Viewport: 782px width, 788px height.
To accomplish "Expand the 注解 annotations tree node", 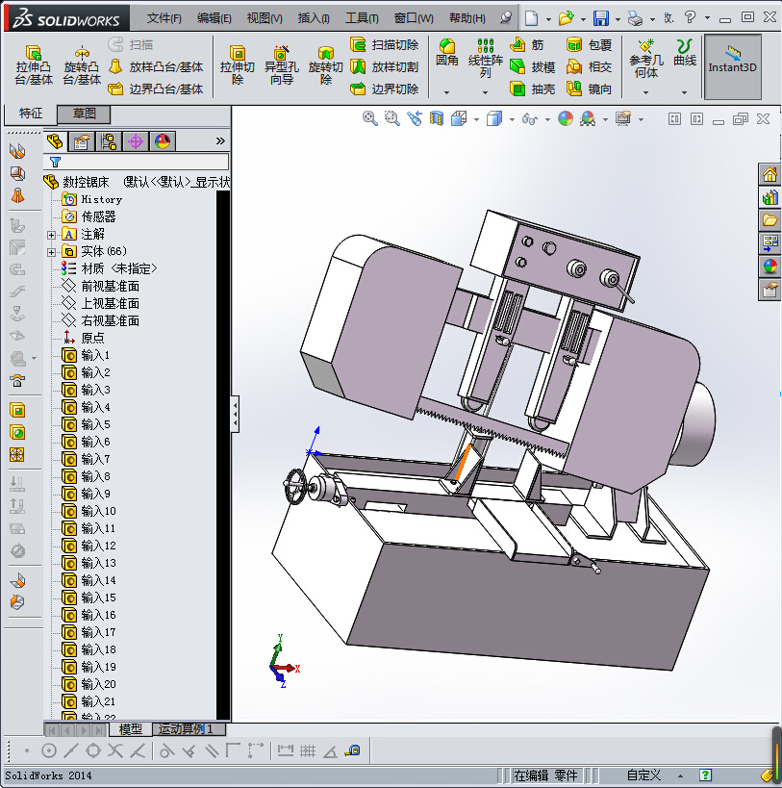I will 51,235.
